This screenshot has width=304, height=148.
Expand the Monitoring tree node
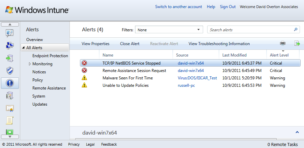tap(30, 64)
